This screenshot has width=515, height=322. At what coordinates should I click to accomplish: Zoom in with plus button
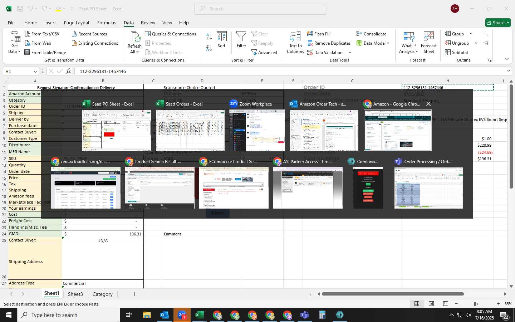(498, 304)
